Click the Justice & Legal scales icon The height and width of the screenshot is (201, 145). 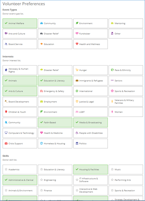click(x=77, y=101)
